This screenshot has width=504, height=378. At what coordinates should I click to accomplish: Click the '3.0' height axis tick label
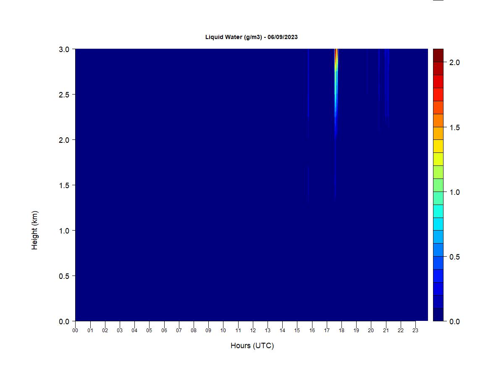[64, 49]
